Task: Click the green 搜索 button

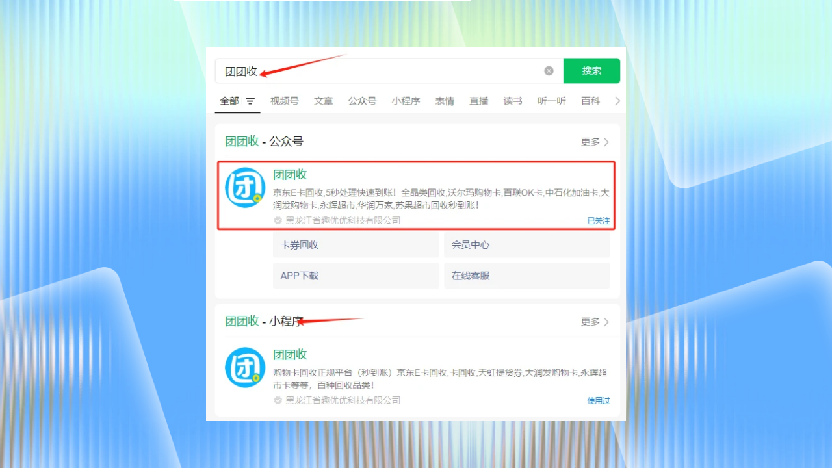Action: click(591, 71)
